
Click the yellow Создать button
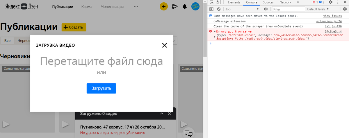pos(74,27)
